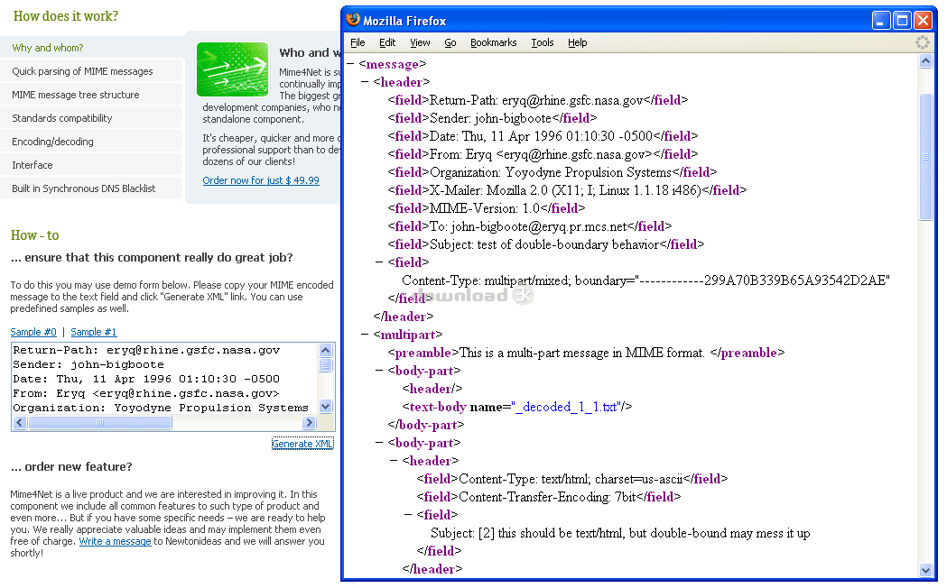Click the Write a message link

point(115,542)
